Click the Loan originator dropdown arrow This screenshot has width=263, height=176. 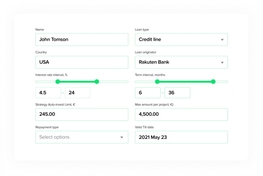click(x=222, y=62)
